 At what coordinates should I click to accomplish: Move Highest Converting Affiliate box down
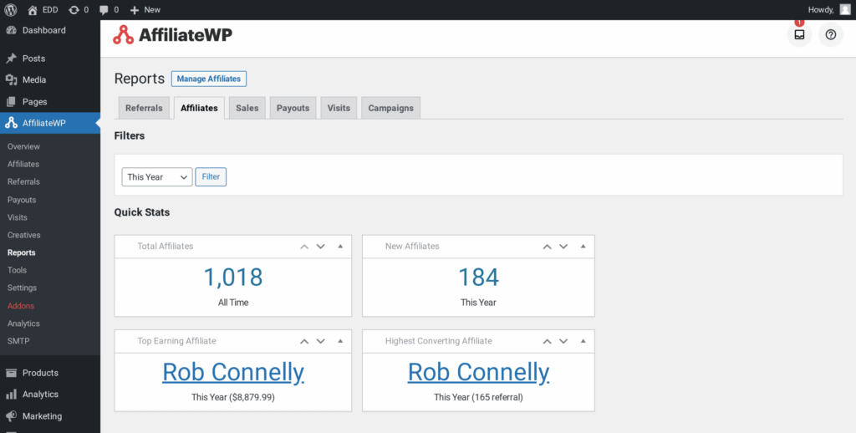click(x=563, y=341)
